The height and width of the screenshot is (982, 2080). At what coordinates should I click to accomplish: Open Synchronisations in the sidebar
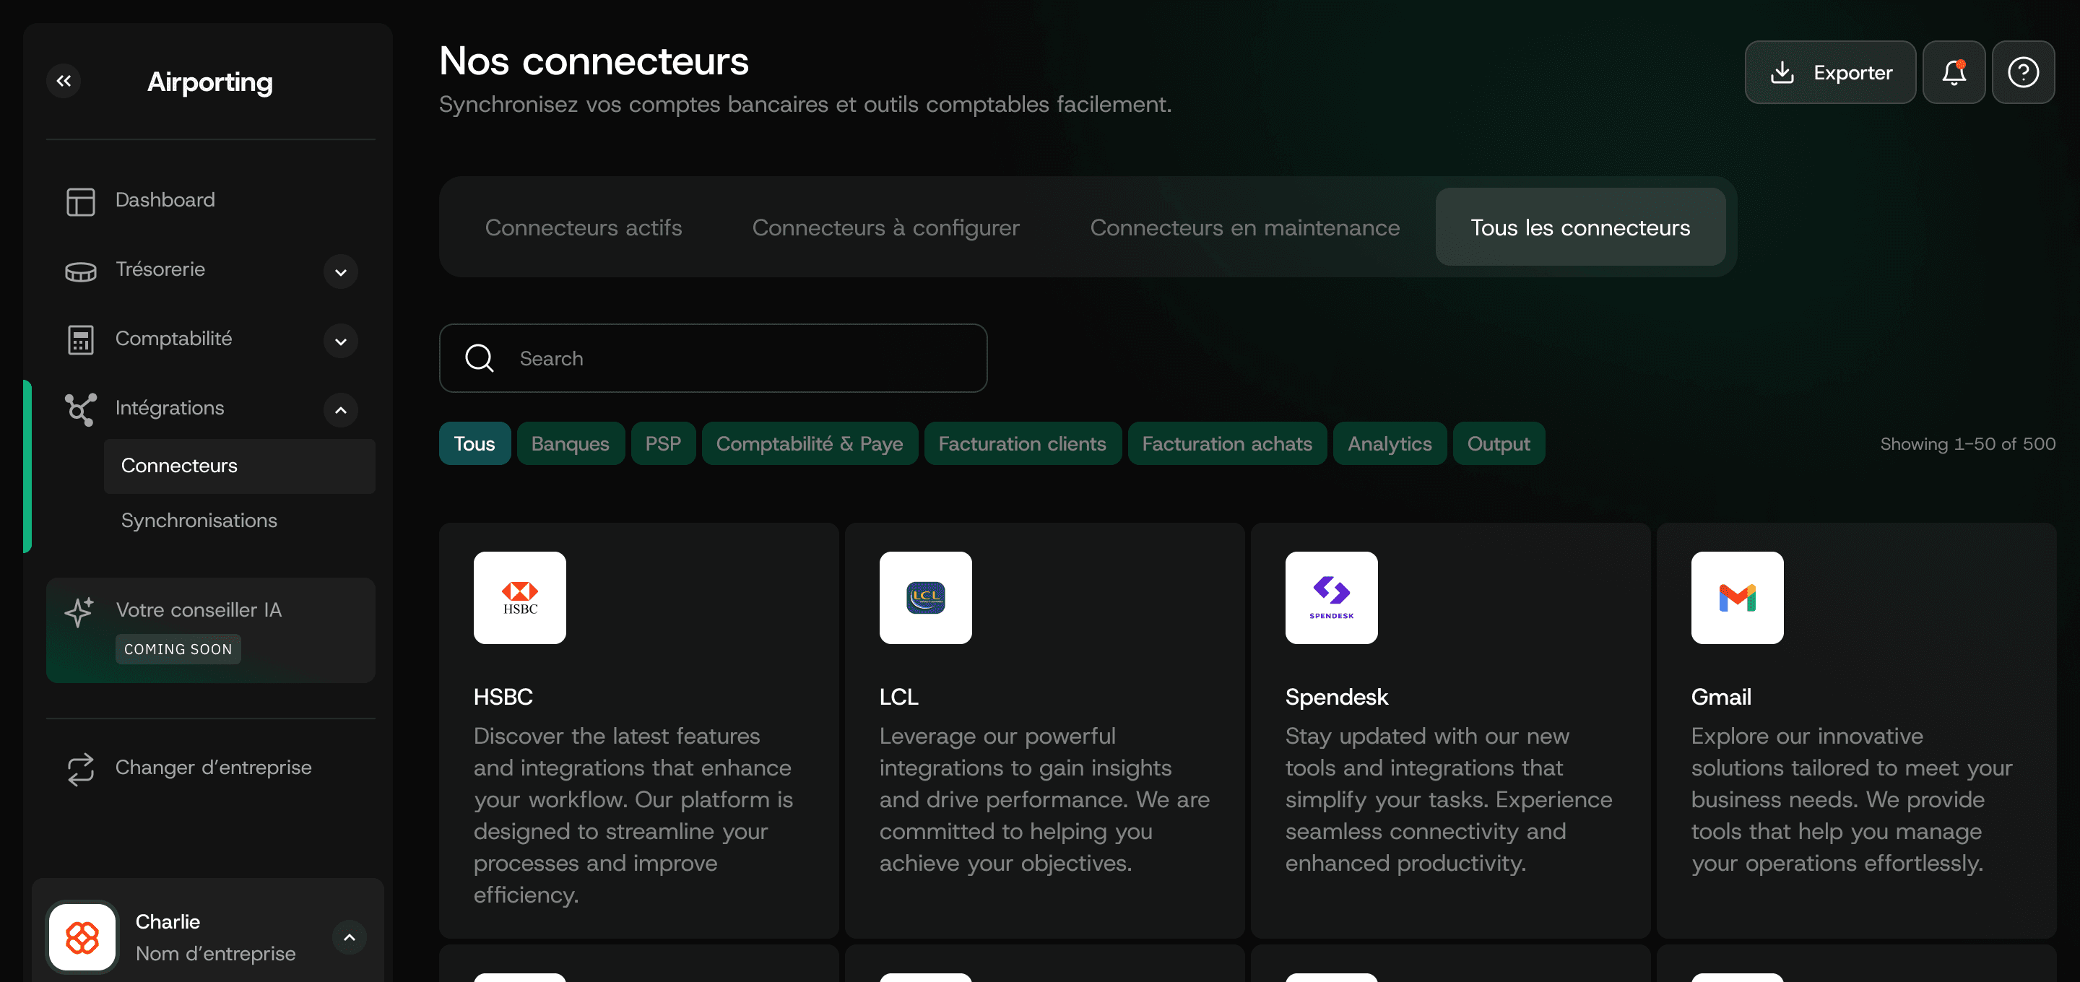(x=199, y=521)
